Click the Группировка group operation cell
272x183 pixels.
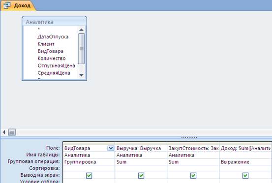coord(89,162)
